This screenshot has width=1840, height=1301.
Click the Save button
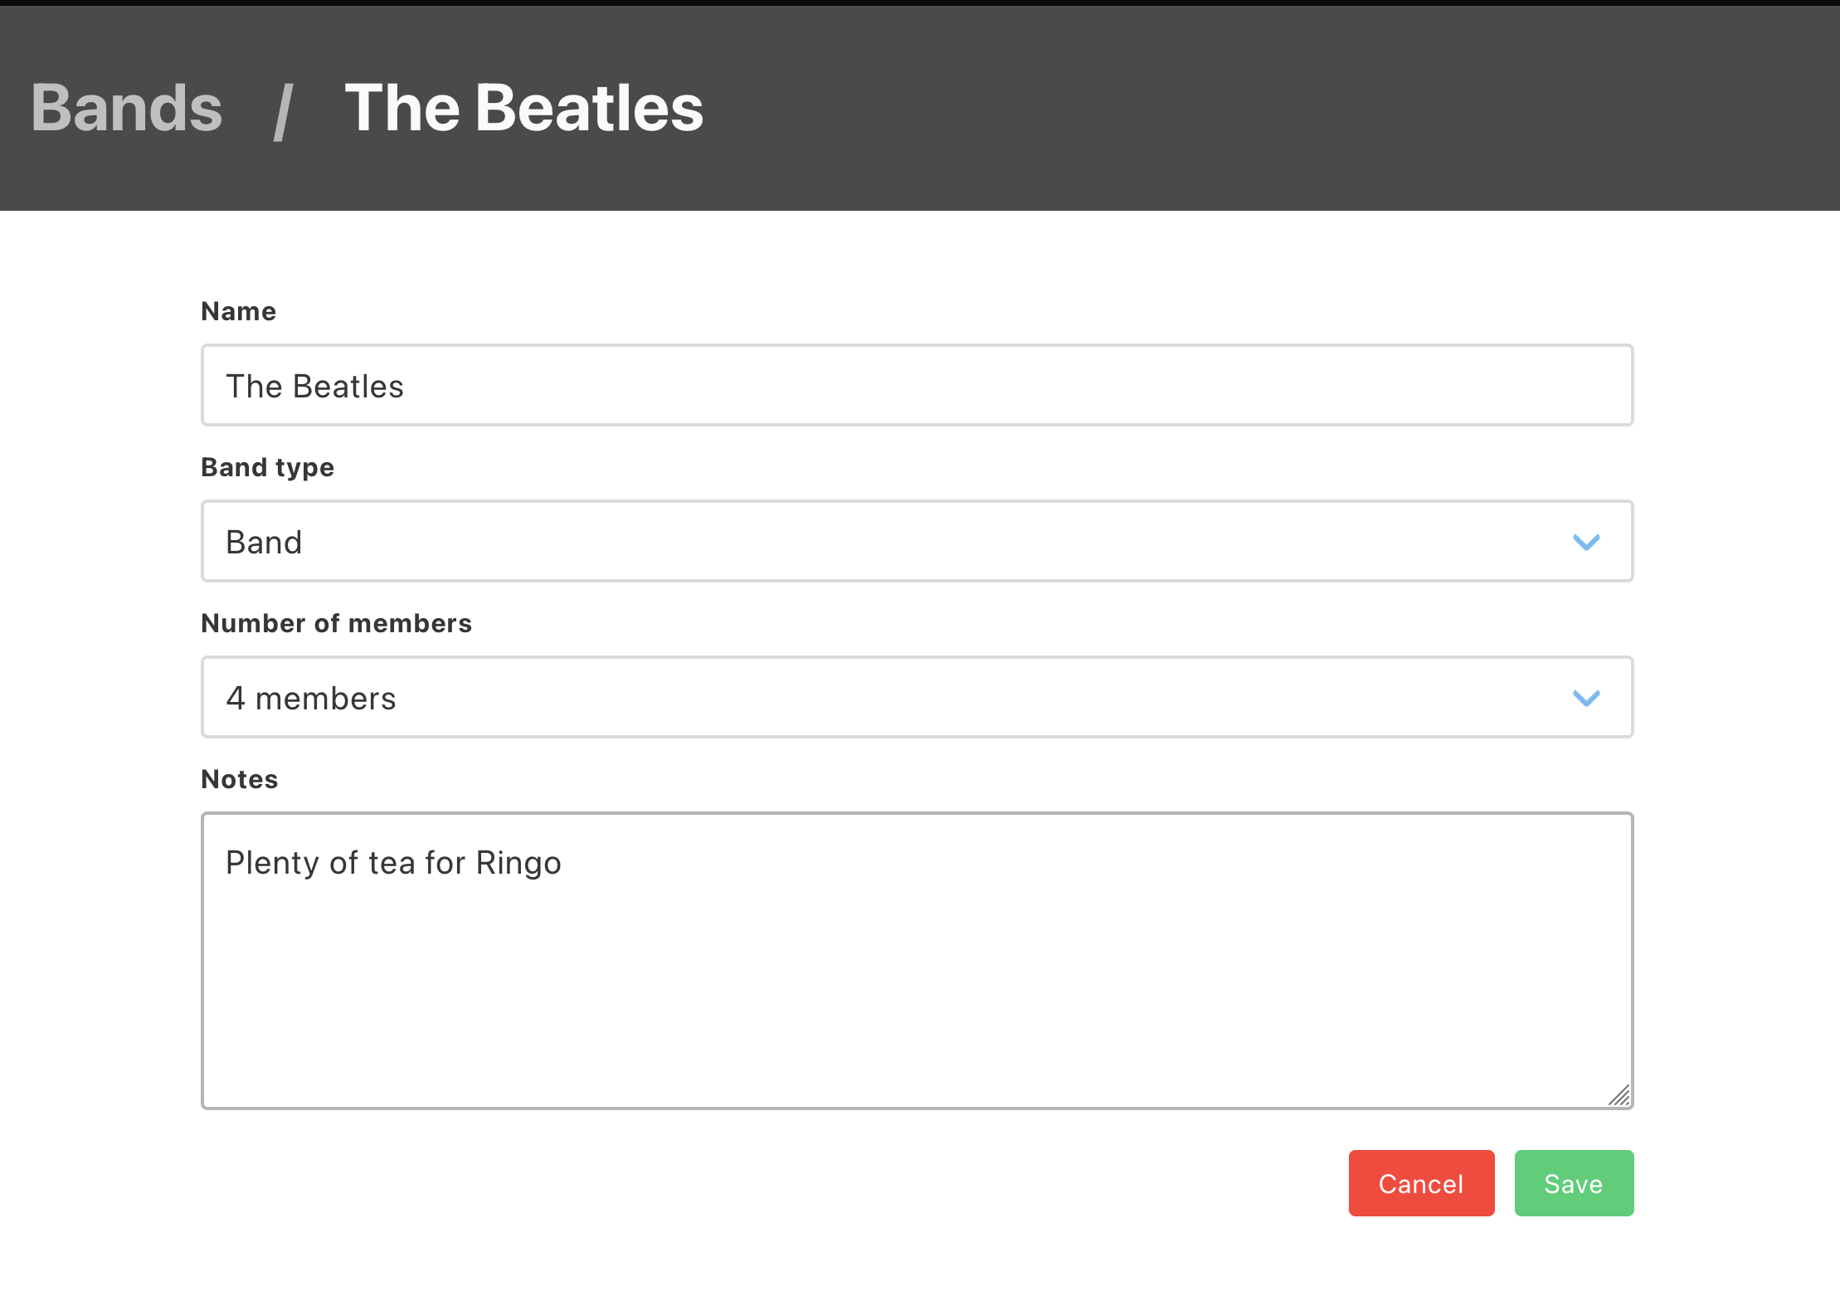point(1573,1182)
